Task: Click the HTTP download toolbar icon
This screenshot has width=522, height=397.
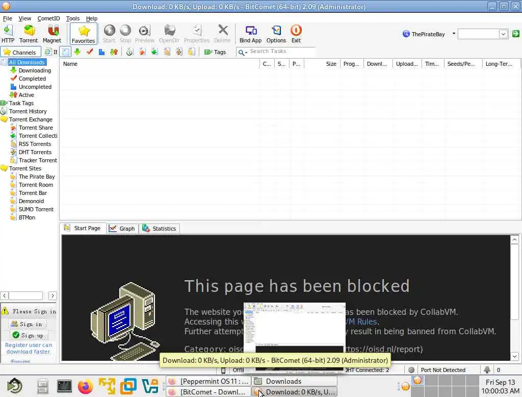Action: point(8,34)
